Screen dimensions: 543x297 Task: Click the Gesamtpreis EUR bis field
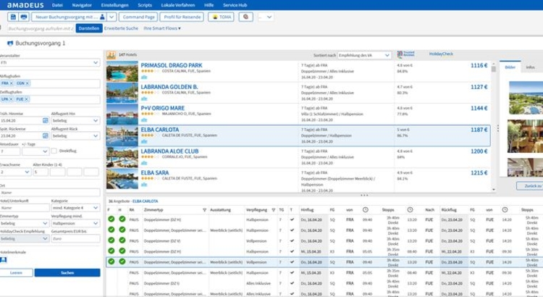[75, 239]
